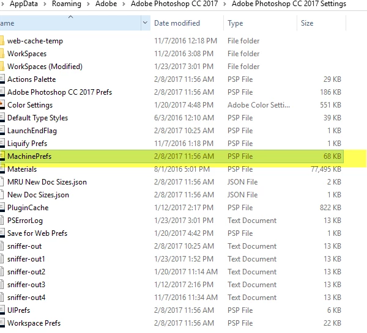Image resolution: width=367 pixels, height=333 pixels.
Task: Select the PluginCache file name
Action: [x=28, y=207]
